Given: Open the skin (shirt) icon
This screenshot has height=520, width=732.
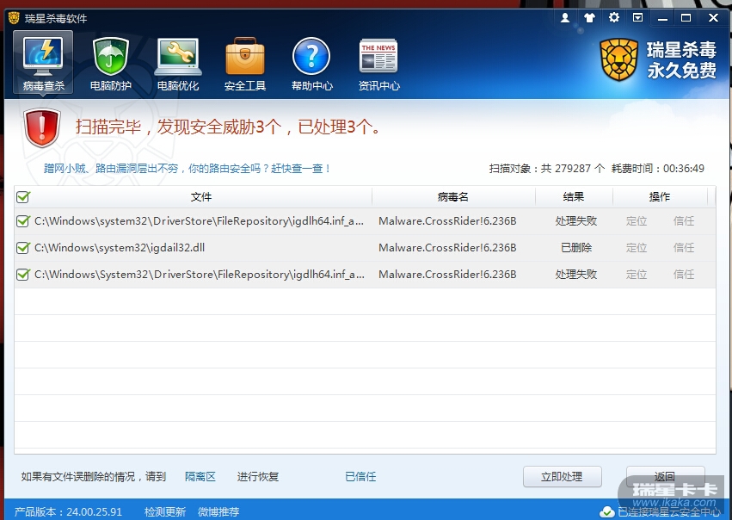Looking at the screenshot, I should coord(589,18).
